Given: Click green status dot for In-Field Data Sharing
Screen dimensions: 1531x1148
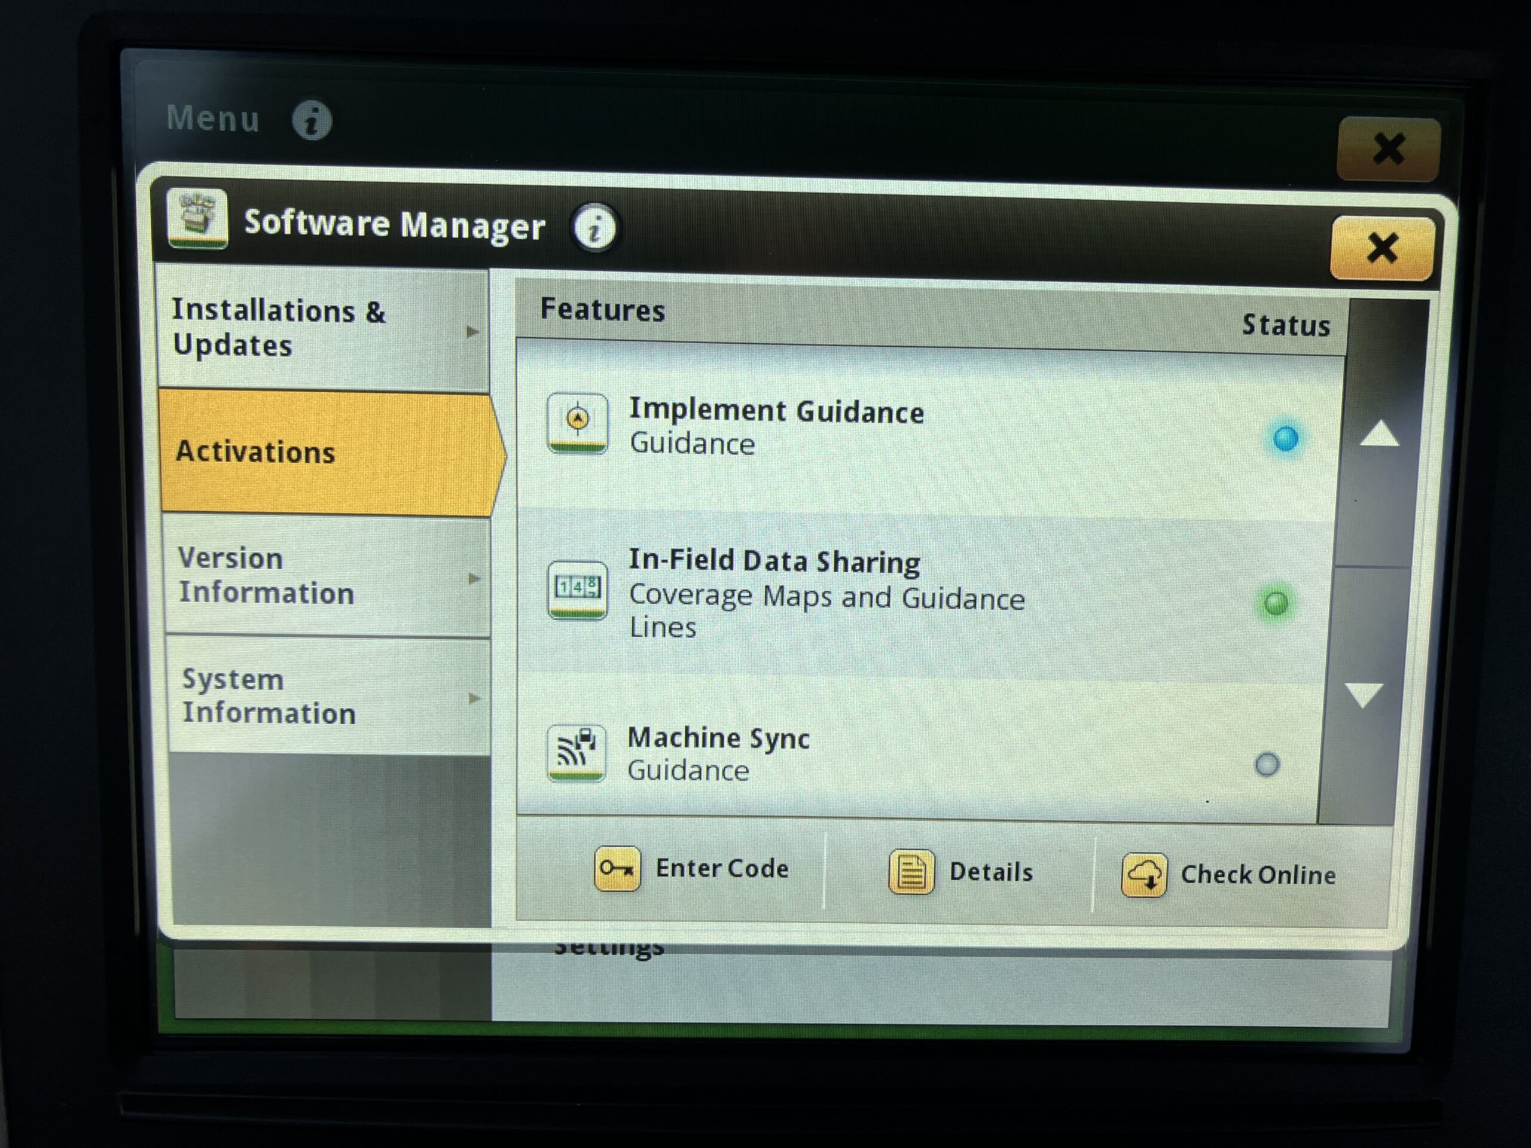Looking at the screenshot, I should click(1276, 603).
